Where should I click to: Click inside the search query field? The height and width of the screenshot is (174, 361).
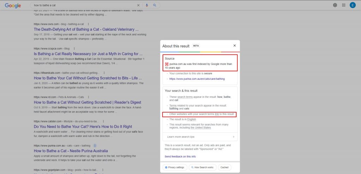click(84, 5)
